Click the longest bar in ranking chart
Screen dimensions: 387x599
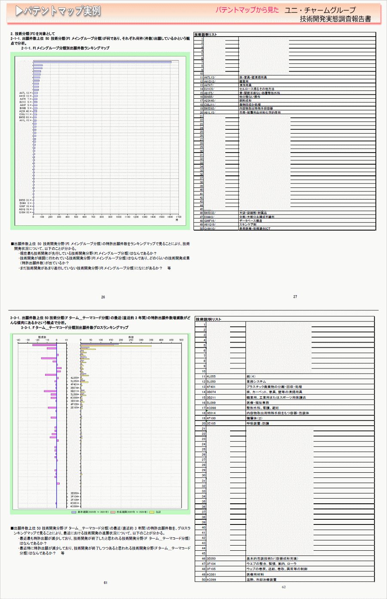pos(102,62)
